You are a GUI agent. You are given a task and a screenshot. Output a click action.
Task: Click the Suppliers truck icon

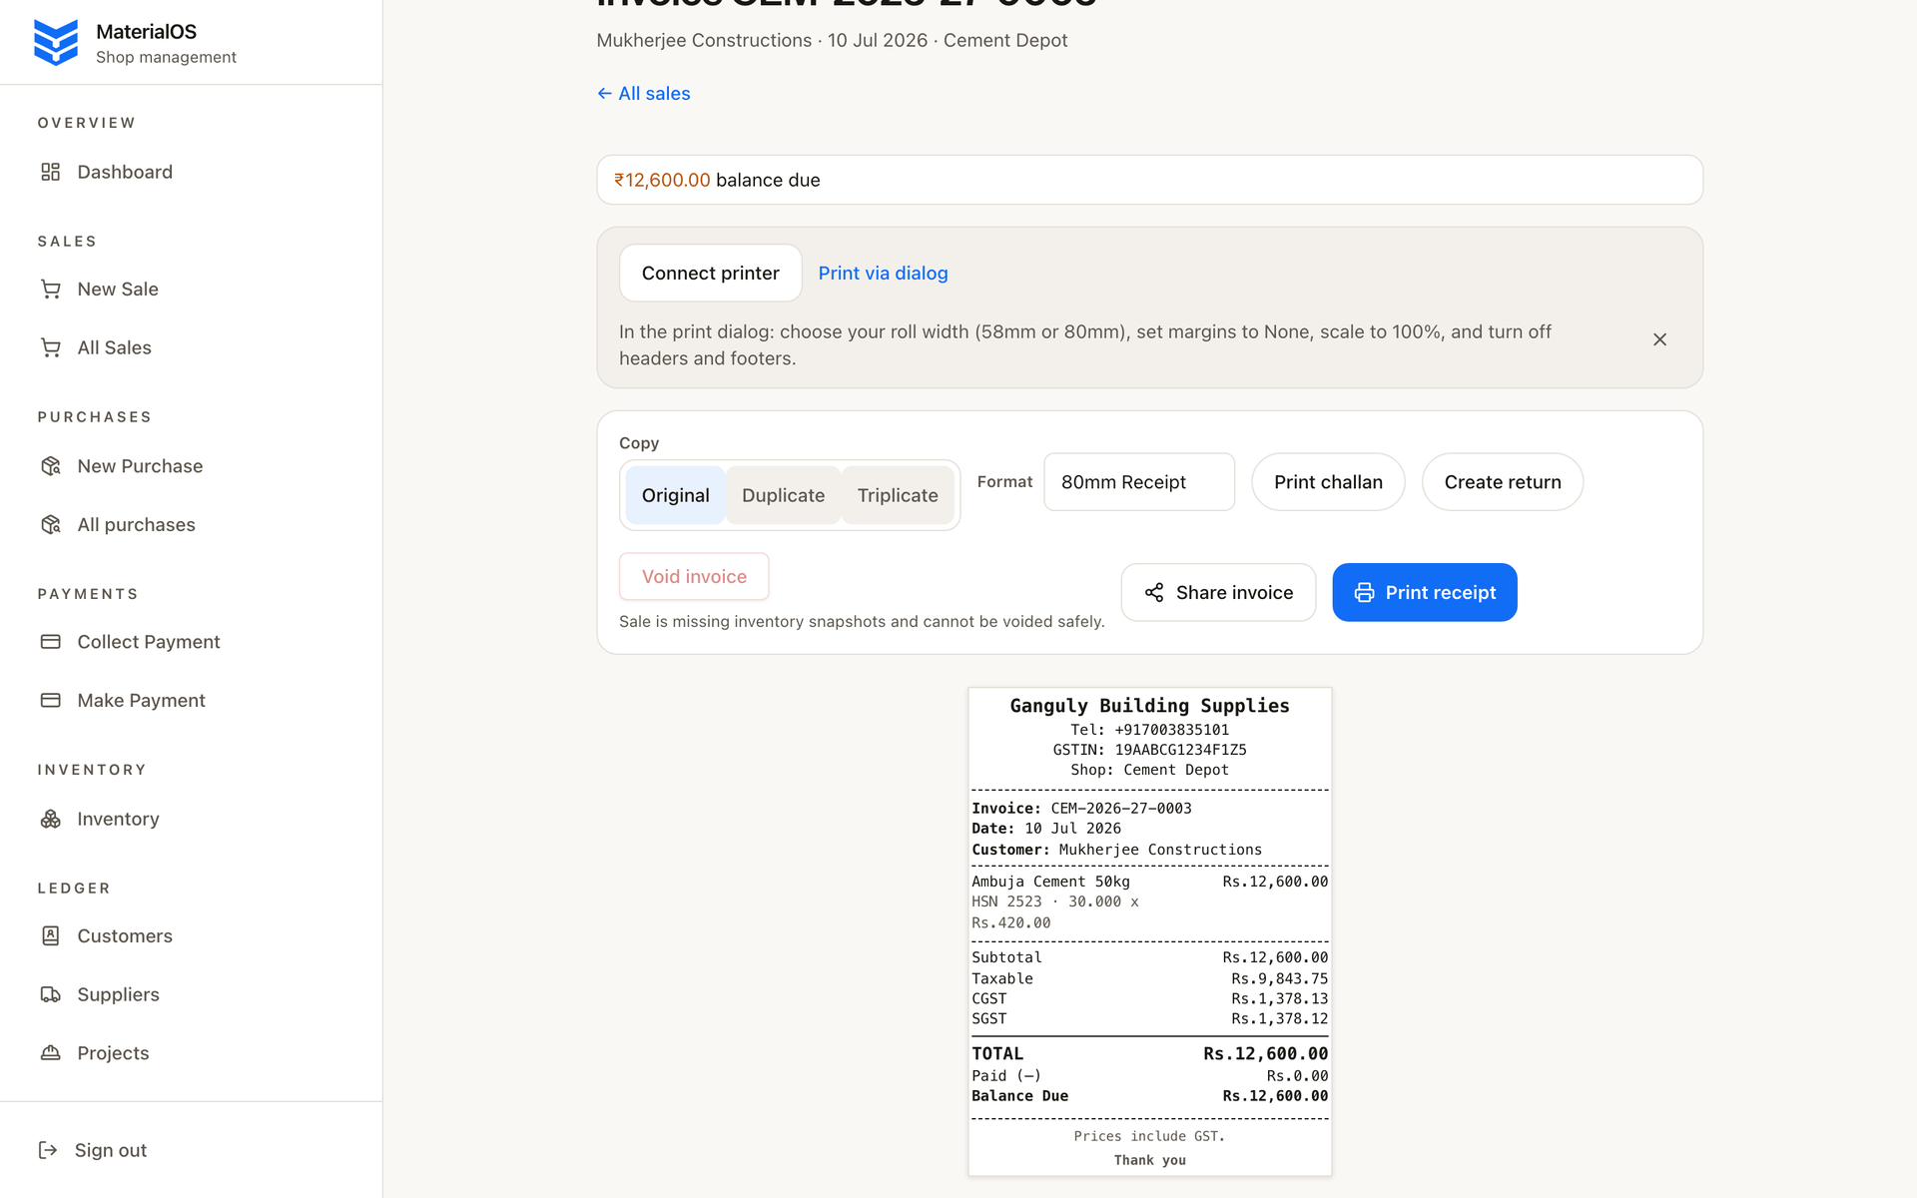point(51,994)
